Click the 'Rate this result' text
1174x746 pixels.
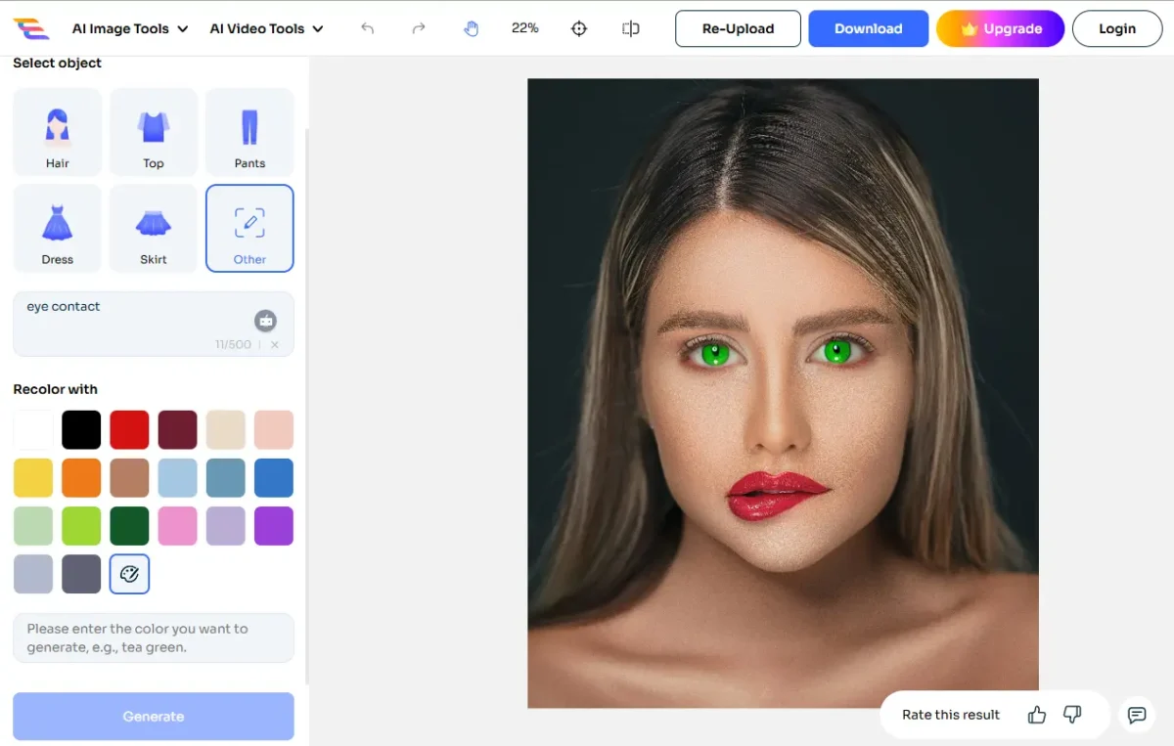[951, 715]
